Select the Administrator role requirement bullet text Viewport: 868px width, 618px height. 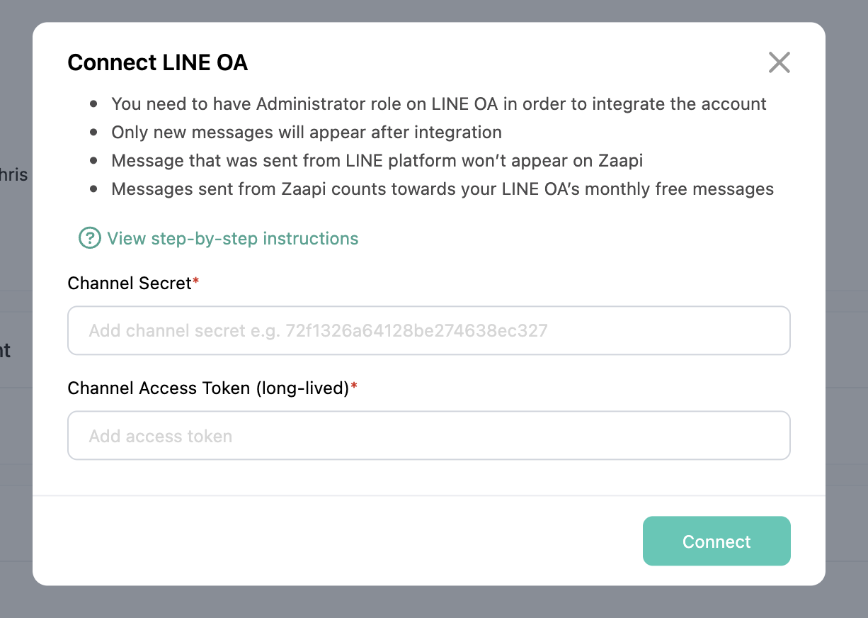(438, 104)
